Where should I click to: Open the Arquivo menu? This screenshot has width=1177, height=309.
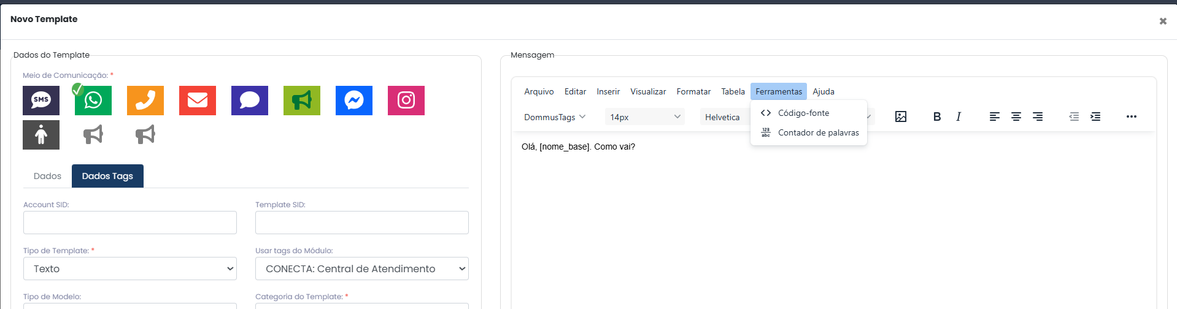point(539,91)
